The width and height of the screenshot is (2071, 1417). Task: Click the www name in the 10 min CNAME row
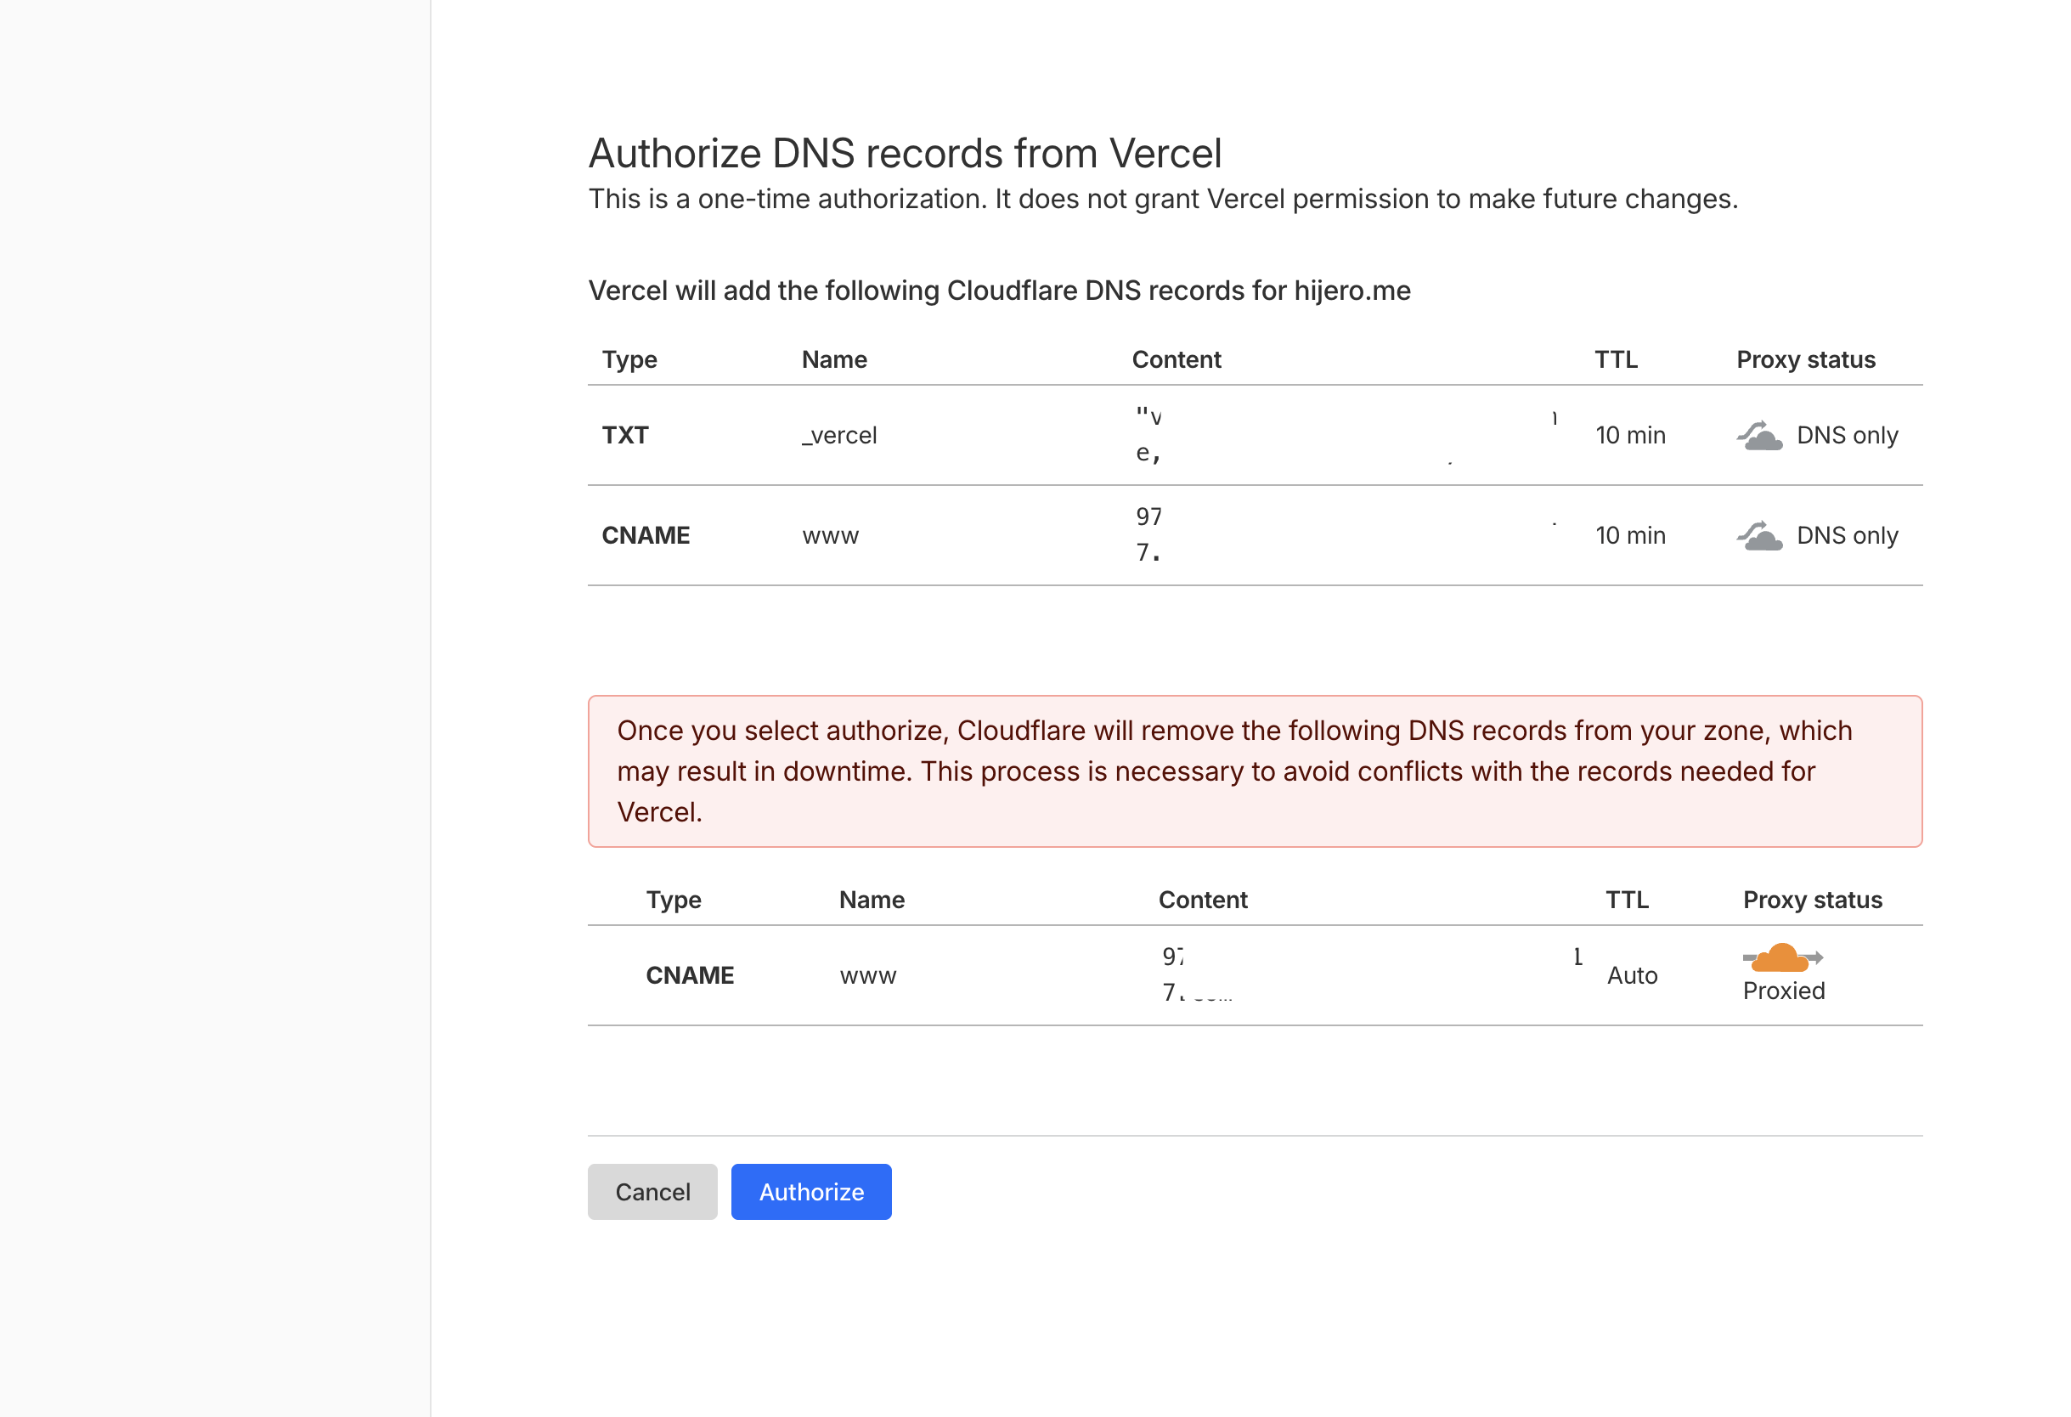point(831,535)
